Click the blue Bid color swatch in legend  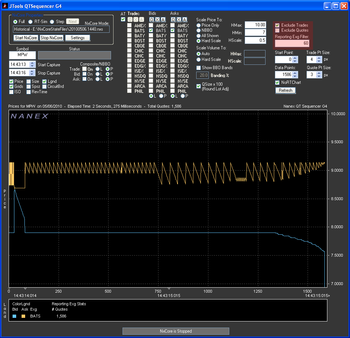(14, 316)
